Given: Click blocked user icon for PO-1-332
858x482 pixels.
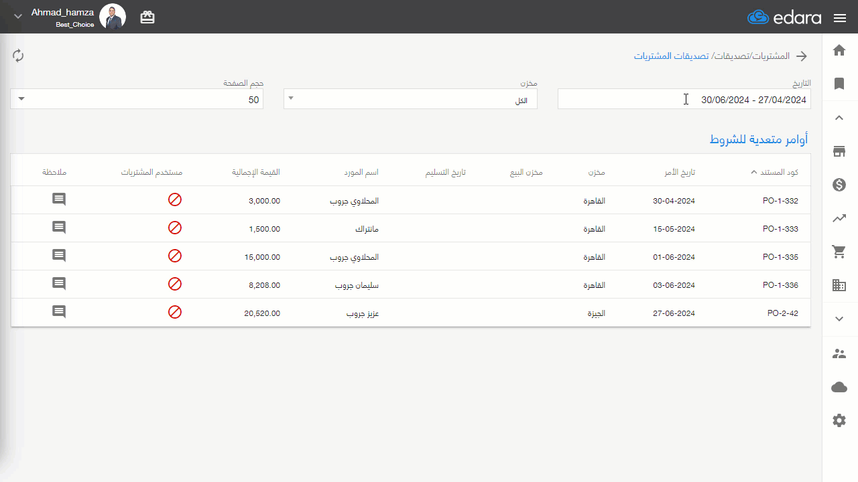Looking at the screenshot, I should click(x=175, y=199).
